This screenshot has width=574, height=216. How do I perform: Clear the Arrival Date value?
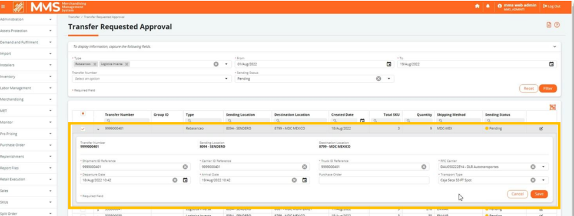(x=294, y=180)
